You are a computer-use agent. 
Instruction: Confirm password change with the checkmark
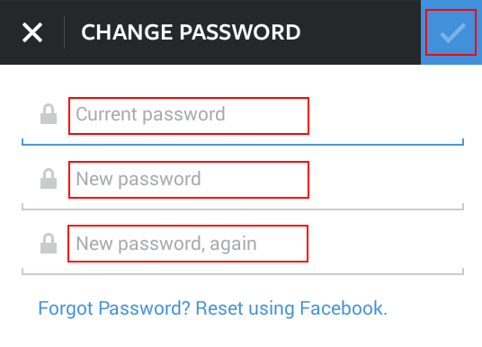pos(451,32)
